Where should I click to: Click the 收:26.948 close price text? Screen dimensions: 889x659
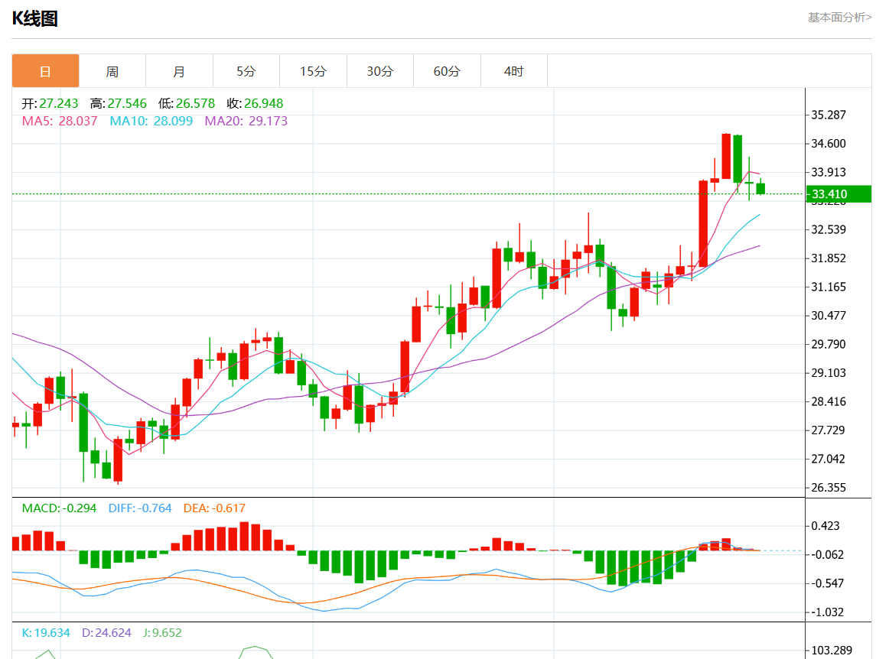pos(255,103)
